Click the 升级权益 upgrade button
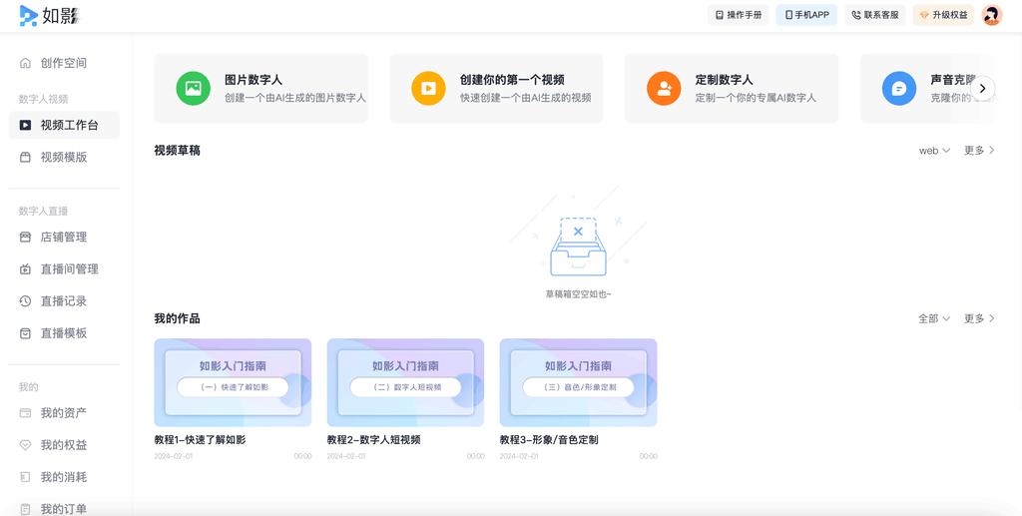The width and height of the screenshot is (1022, 516). tap(943, 15)
